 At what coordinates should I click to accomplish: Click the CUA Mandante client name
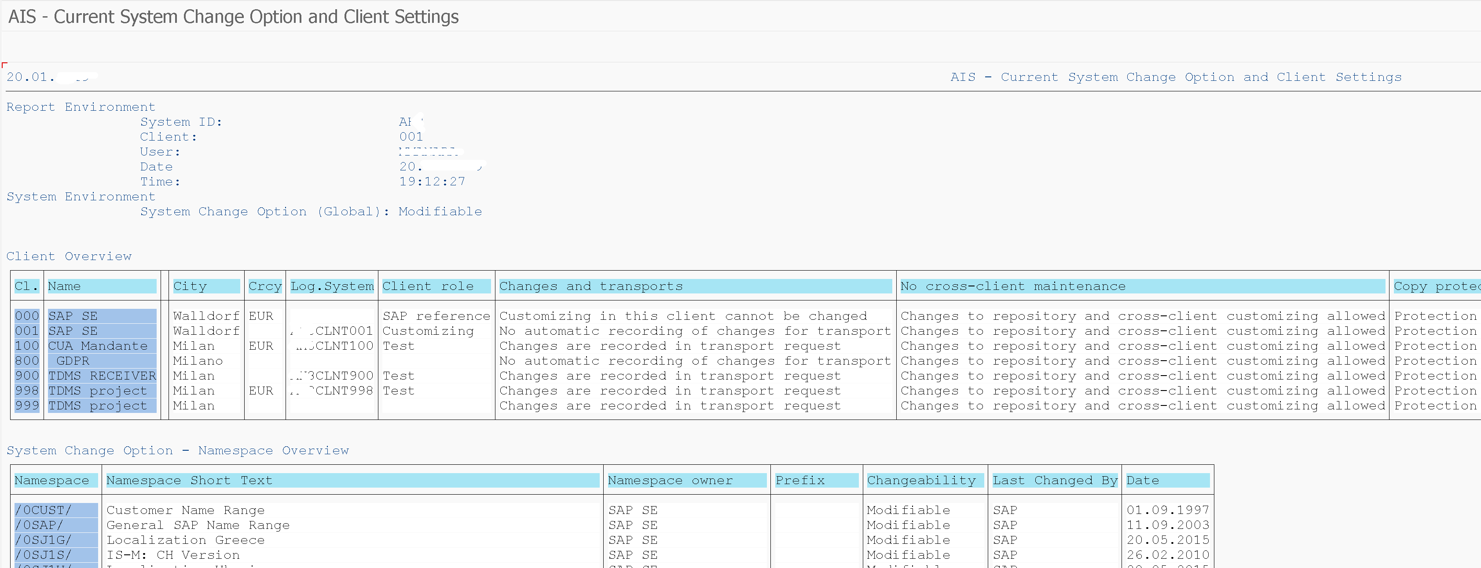click(102, 346)
